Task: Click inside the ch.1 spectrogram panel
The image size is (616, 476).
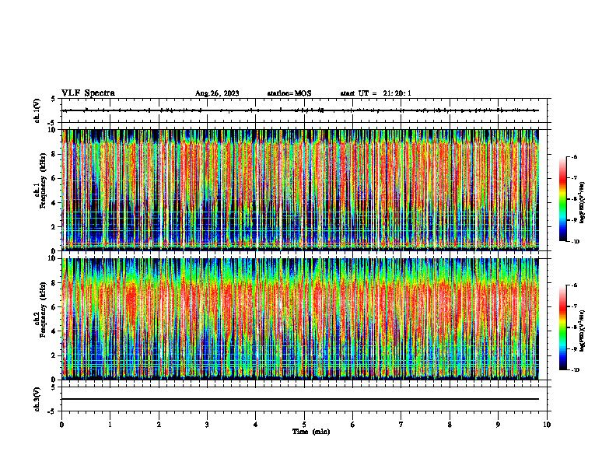Action: [300, 190]
